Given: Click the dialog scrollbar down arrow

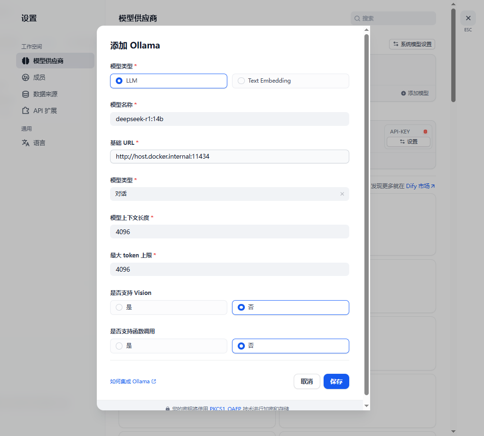Looking at the screenshot, I should (x=366, y=406).
